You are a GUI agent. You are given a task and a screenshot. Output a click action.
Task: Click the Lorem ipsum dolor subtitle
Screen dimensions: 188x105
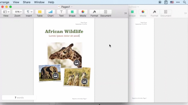point(64,36)
